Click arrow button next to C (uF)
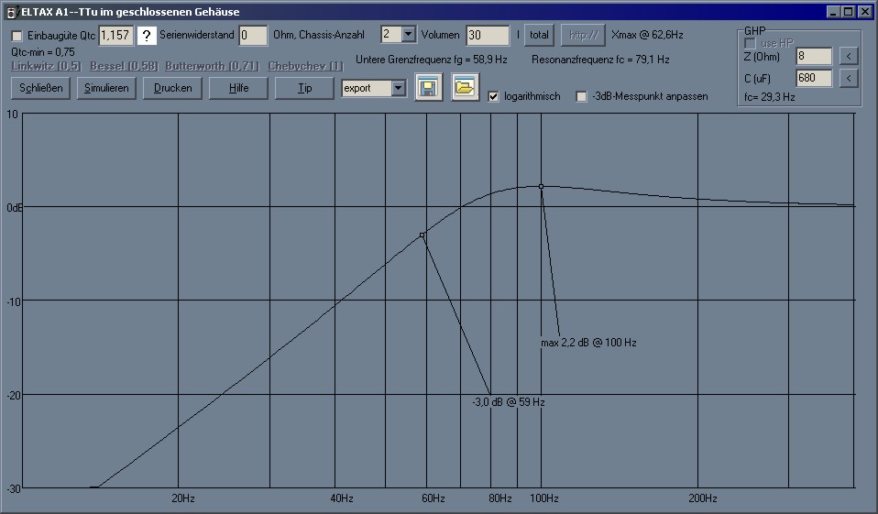The width and height of the screenshot is (878, 514). tap(849, 78)
